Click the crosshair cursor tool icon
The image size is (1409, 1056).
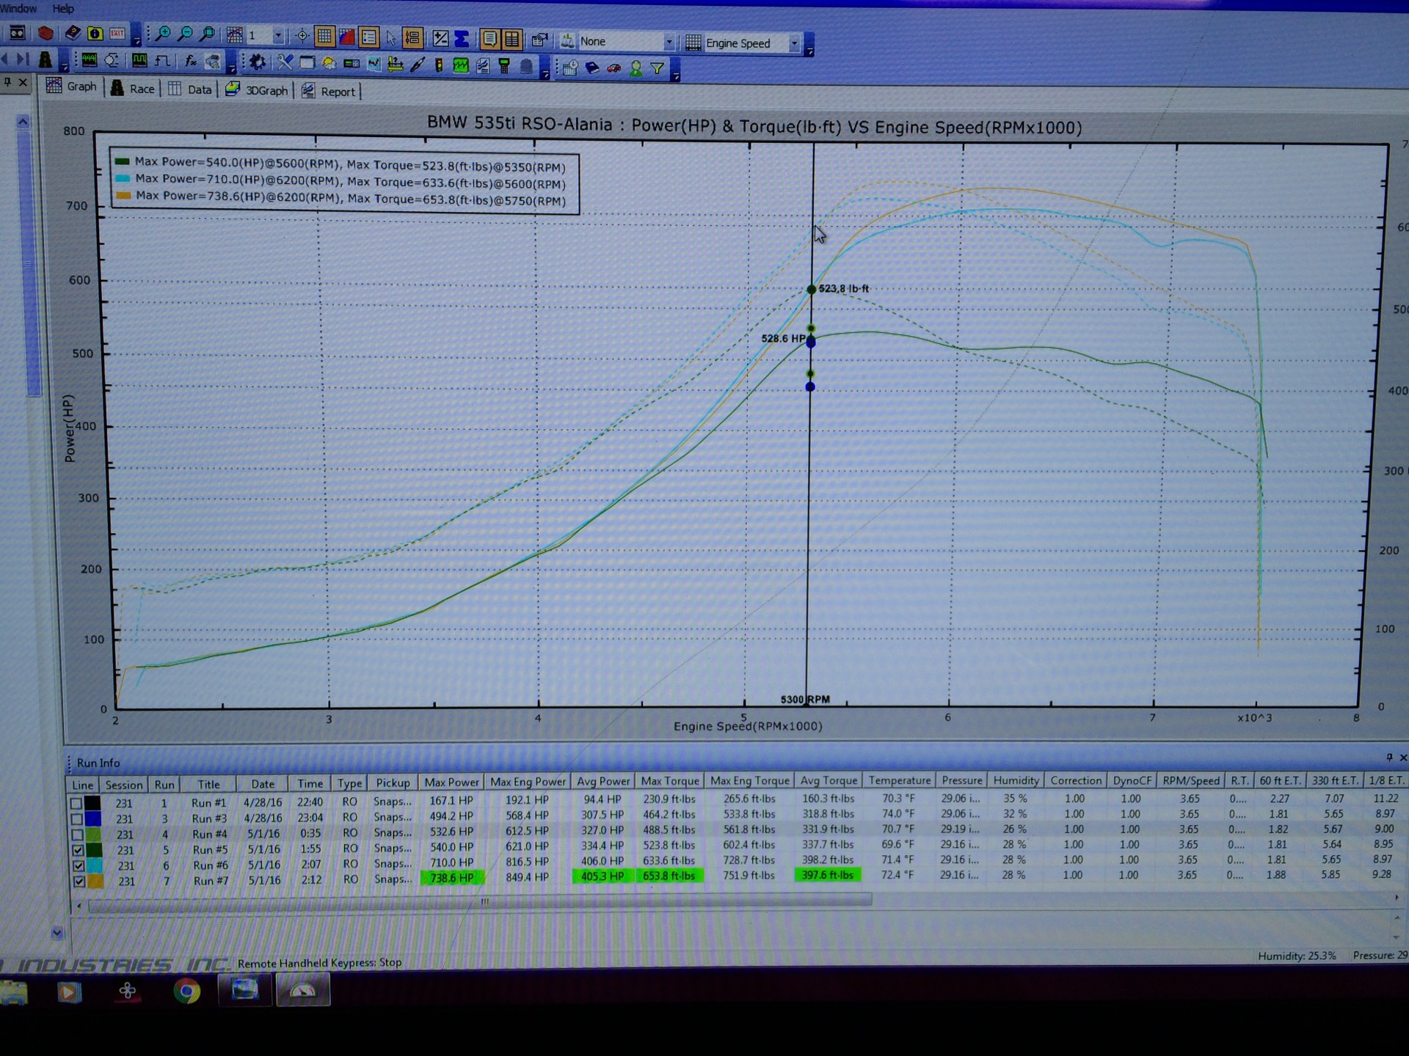[302, 36]
